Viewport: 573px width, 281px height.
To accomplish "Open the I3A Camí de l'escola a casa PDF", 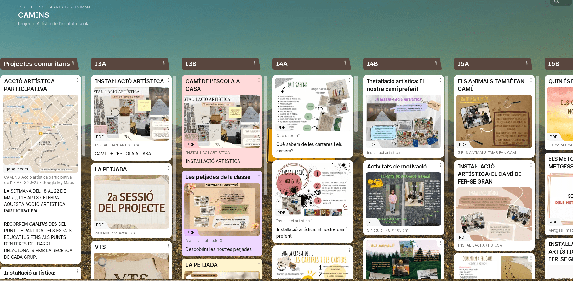I will click(131, 114).
